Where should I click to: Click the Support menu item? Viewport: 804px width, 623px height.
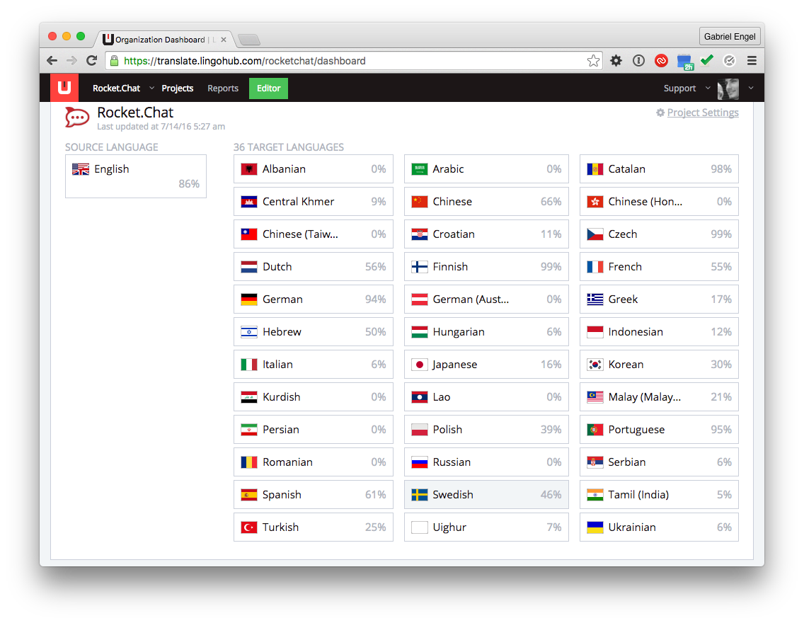click(679, 88)
